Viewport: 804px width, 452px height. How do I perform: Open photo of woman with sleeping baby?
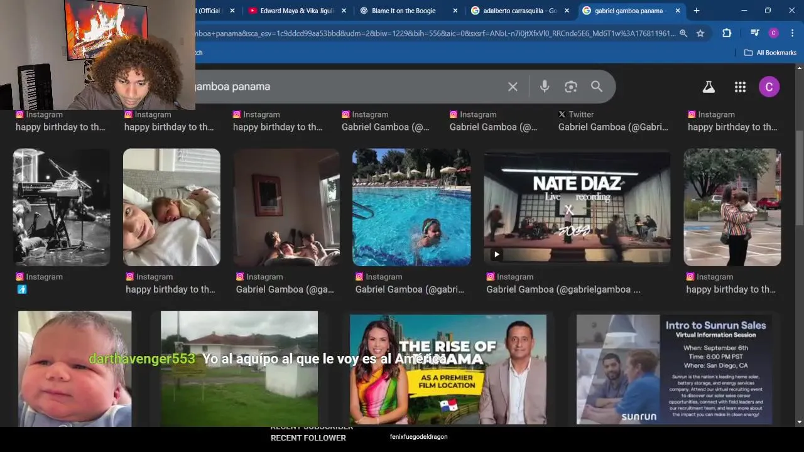click(171, 207)
